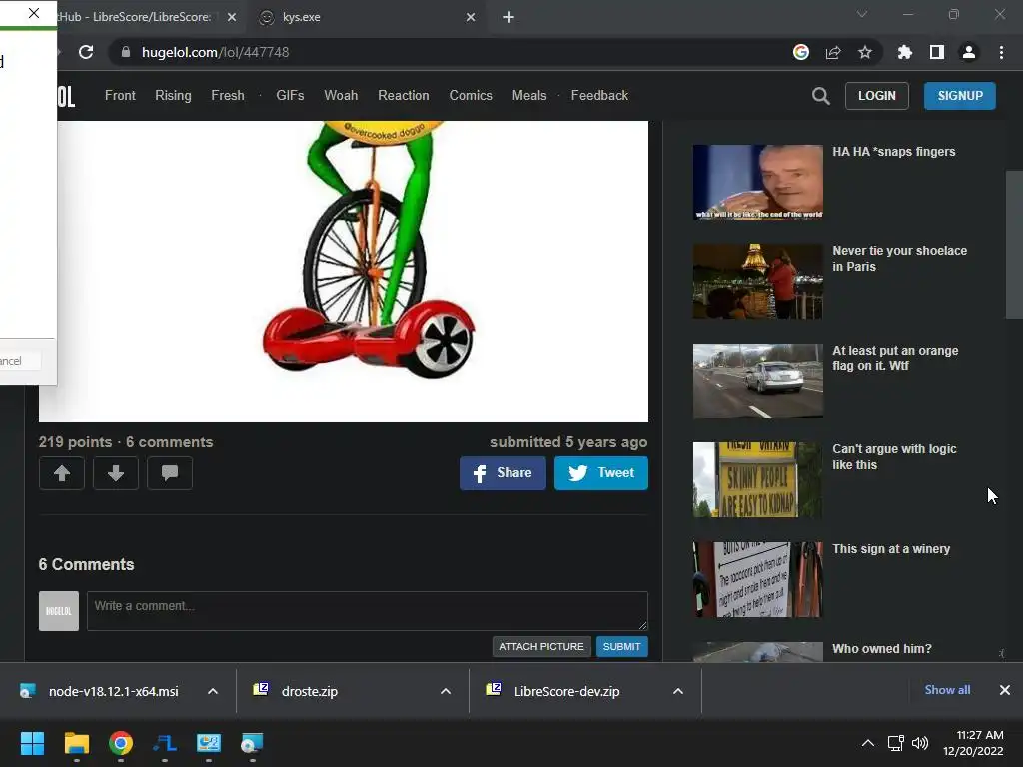Click the Chrome taskbar icon
Viewport: 1023px width, 767px height.
point(121,743)
